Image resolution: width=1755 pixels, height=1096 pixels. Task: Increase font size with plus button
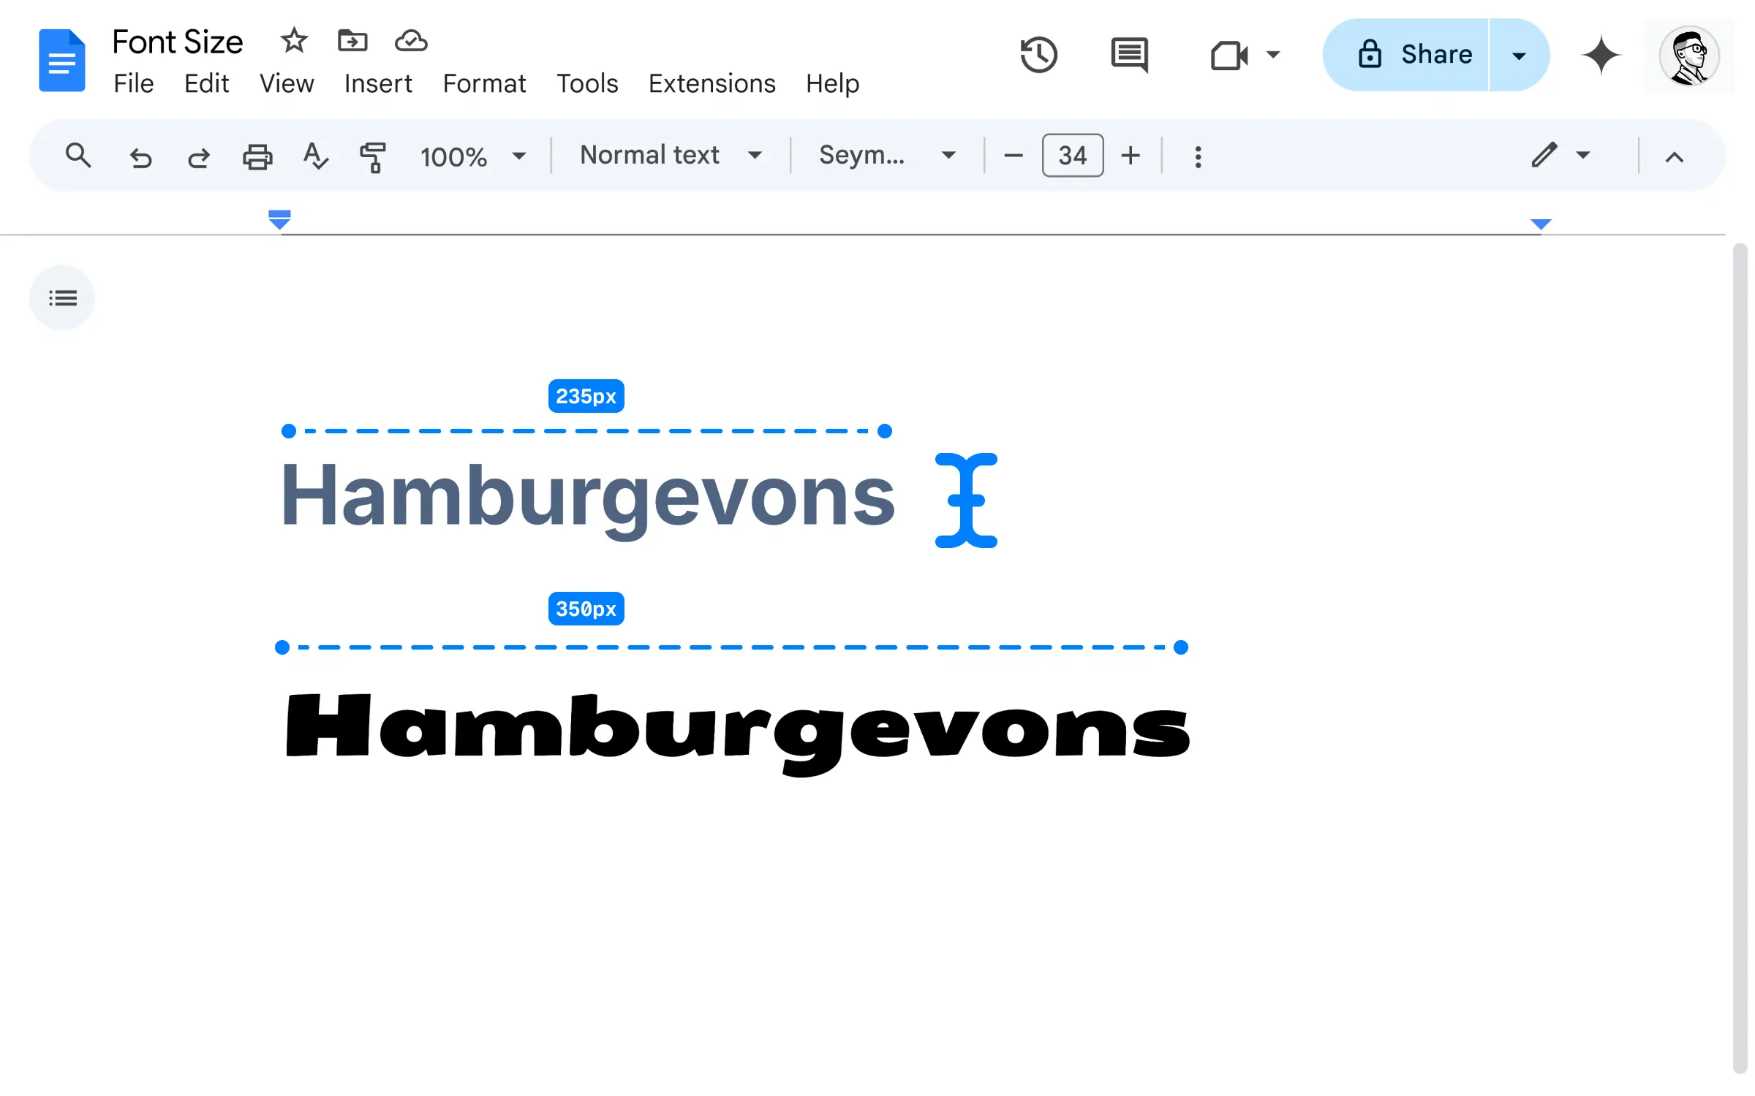tap(1131, 156)
